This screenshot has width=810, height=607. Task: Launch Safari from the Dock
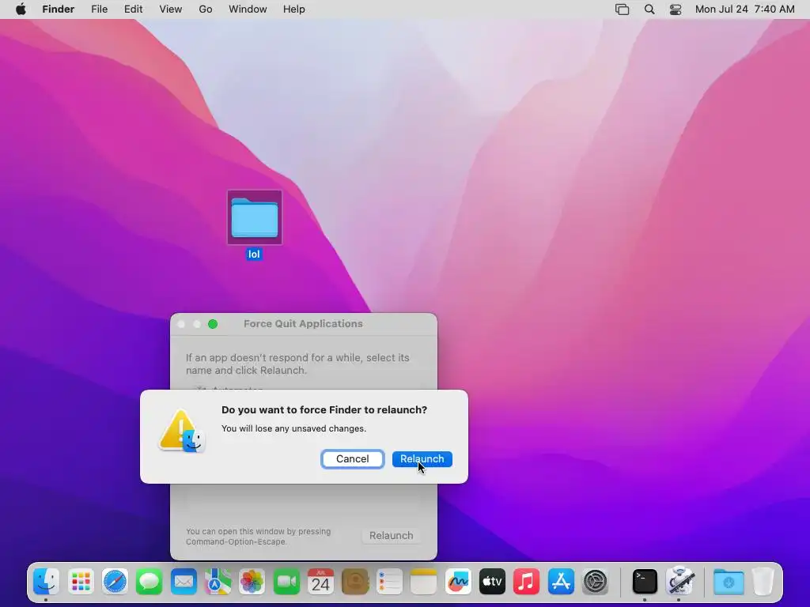pyautogui.click(x=115, y=581)
